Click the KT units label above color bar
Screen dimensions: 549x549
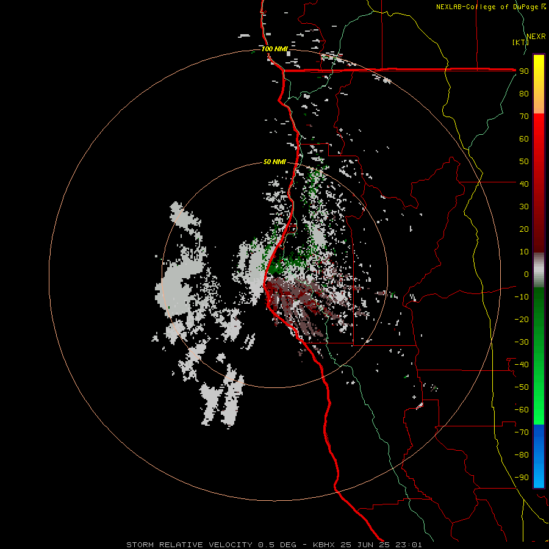pos(521,42)
